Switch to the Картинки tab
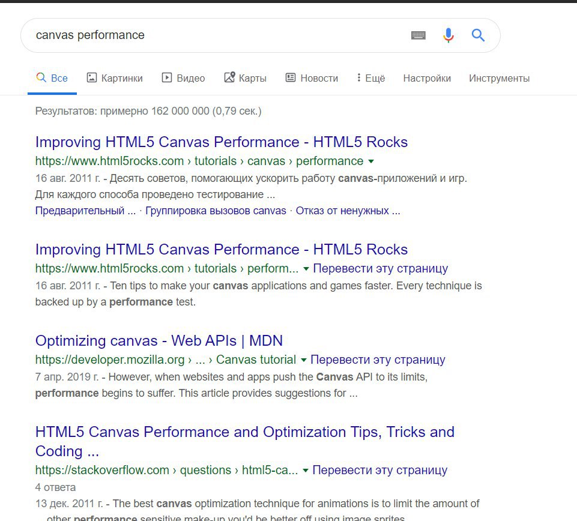The height and width of the screenshot is (521, 577). [x=115, y=78]
